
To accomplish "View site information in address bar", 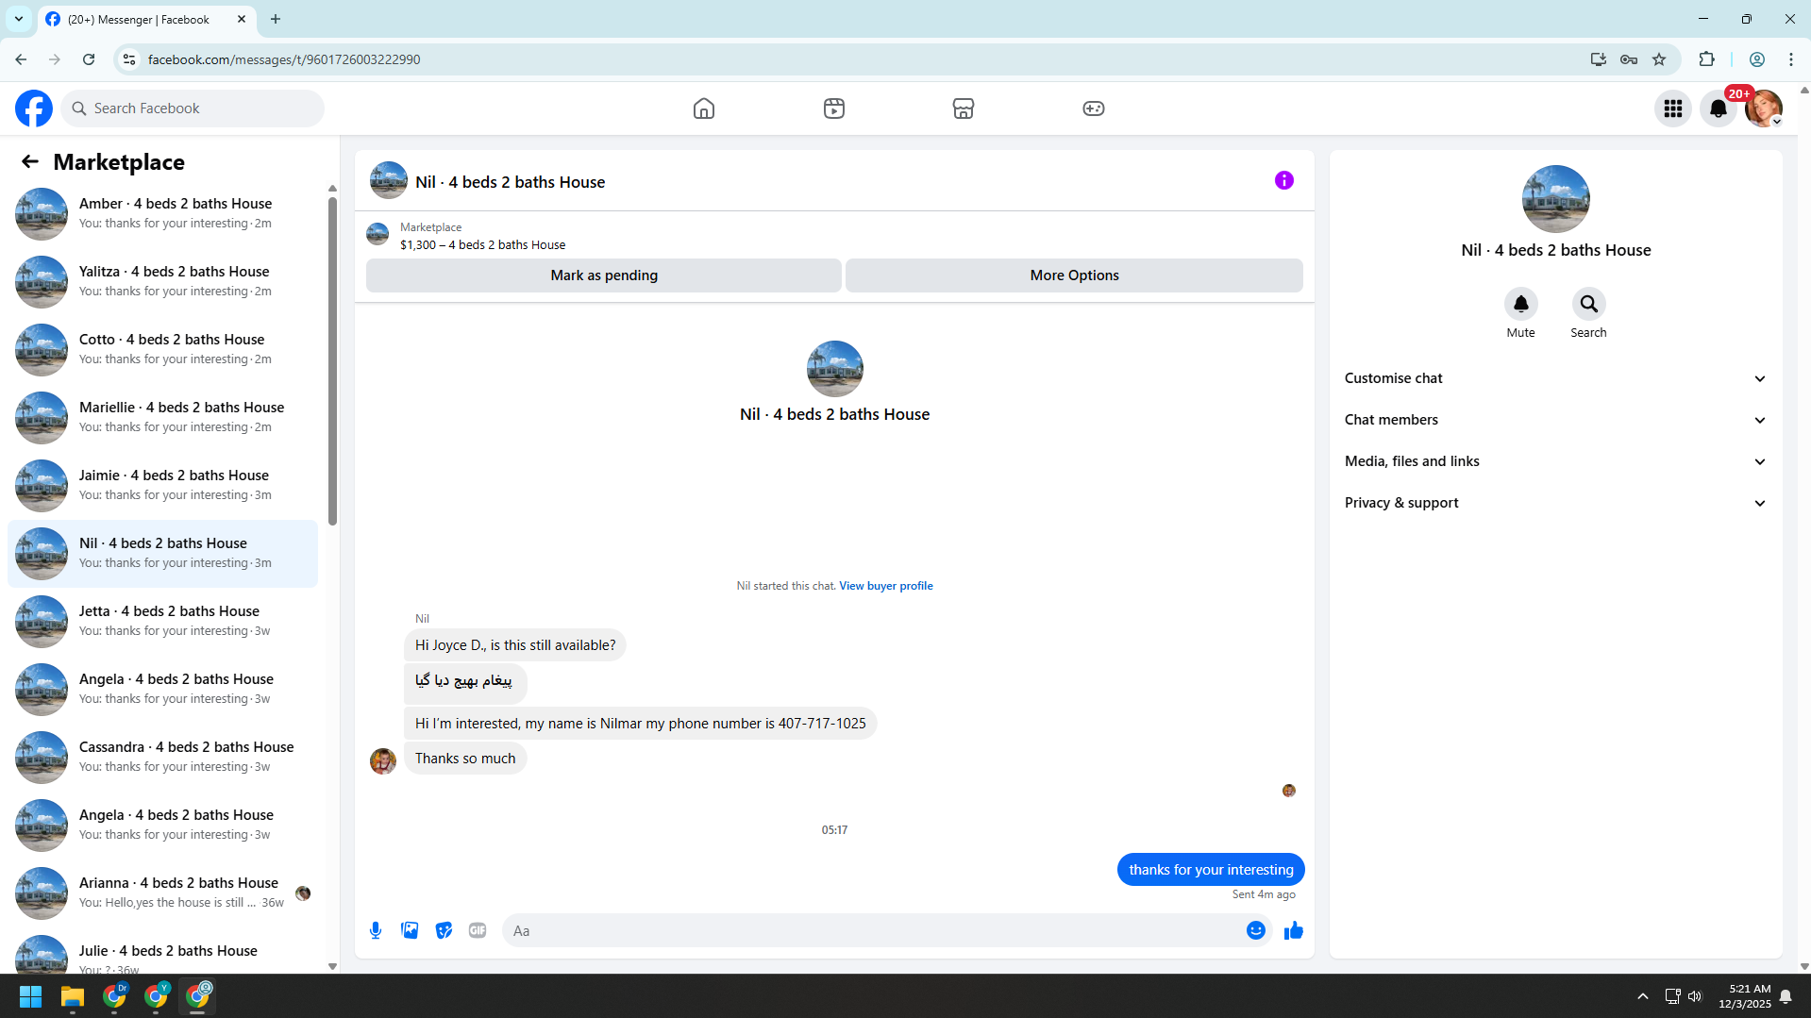I will (129, 59).
